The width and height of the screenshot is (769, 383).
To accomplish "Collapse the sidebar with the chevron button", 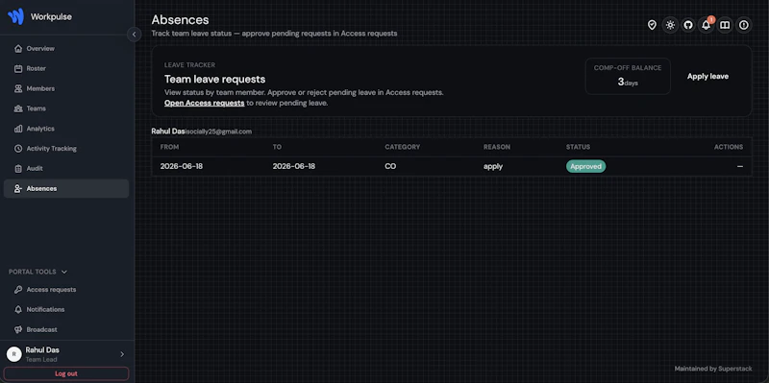I will (x=134, y=35).
